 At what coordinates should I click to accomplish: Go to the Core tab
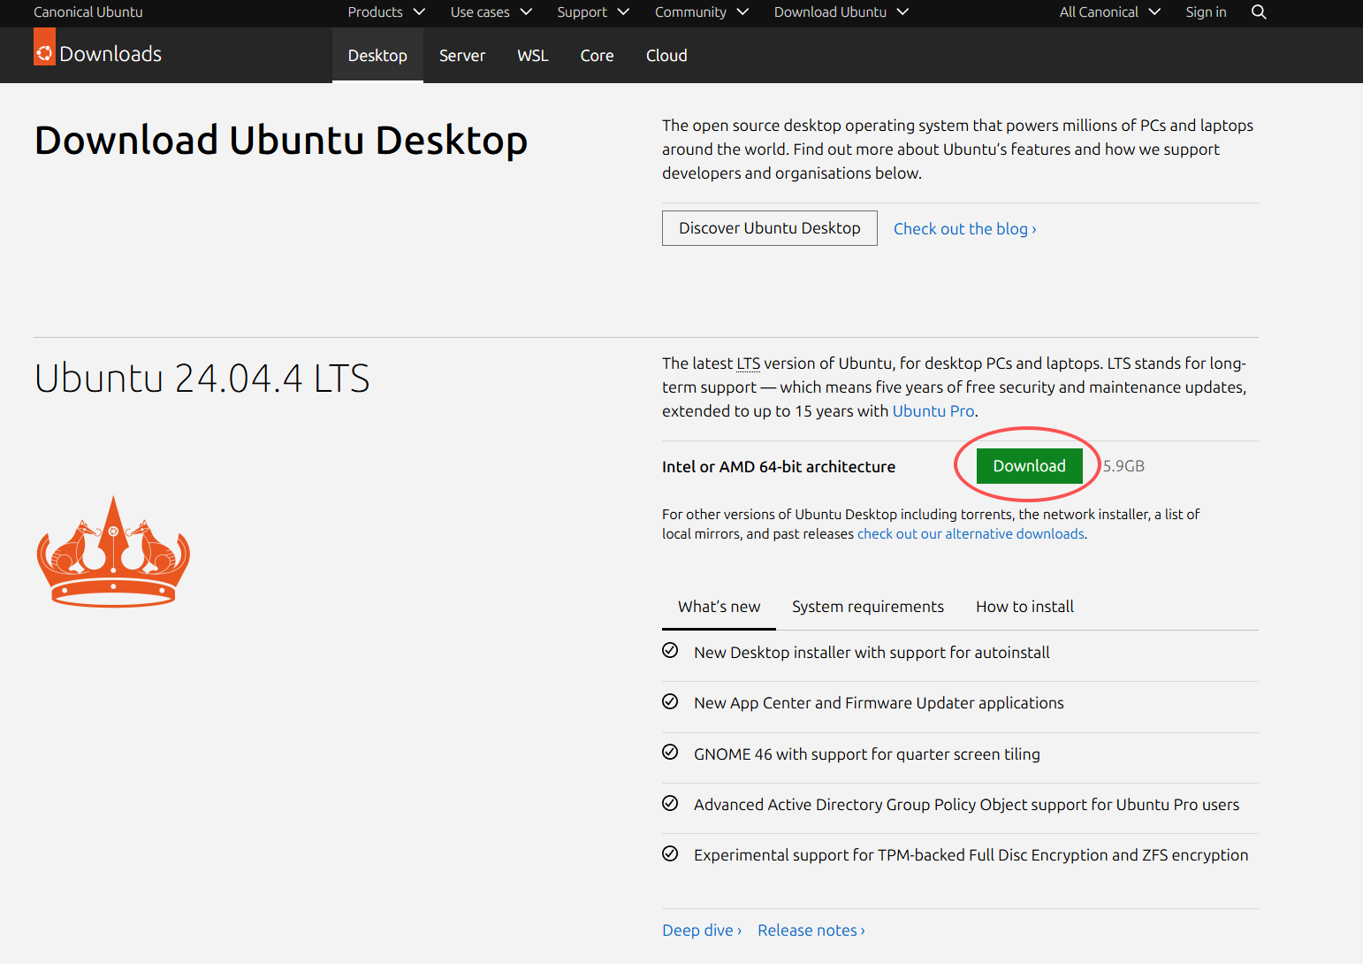pyautogui.click(x=597, y=56)
